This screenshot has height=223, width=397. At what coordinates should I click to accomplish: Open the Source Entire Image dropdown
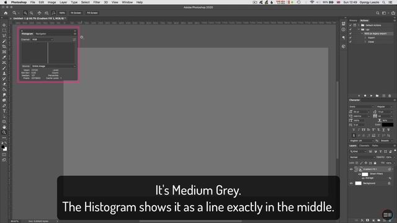53,66
